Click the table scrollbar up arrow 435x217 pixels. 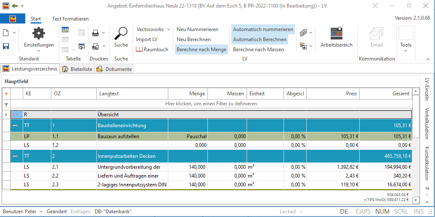tap(415, 91)
